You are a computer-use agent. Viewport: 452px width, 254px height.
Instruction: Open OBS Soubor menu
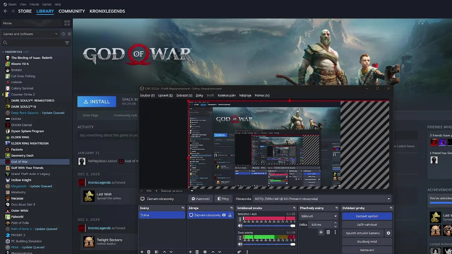coord(147,95)
